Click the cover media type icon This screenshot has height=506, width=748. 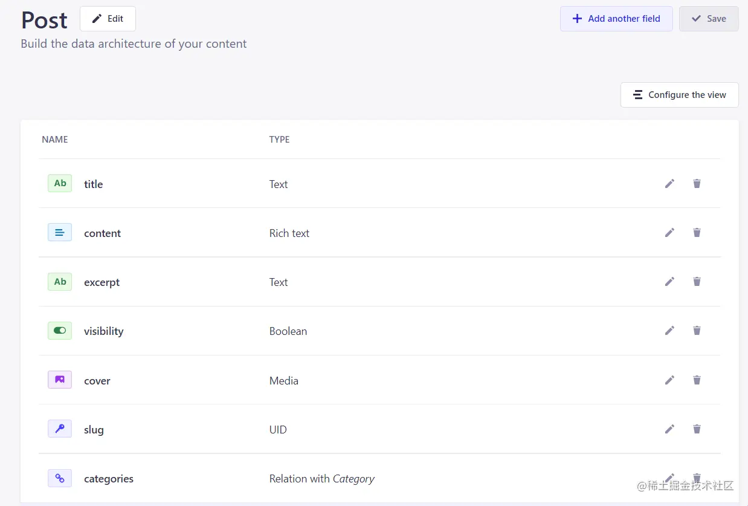(60, 380)
